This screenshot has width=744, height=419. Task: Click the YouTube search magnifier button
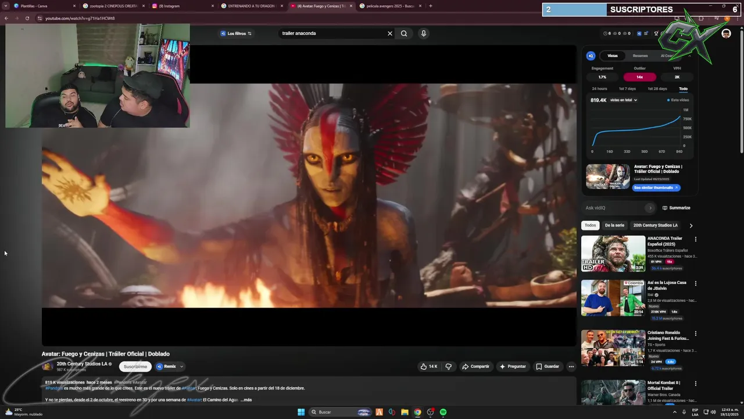(x=404, y=33)
